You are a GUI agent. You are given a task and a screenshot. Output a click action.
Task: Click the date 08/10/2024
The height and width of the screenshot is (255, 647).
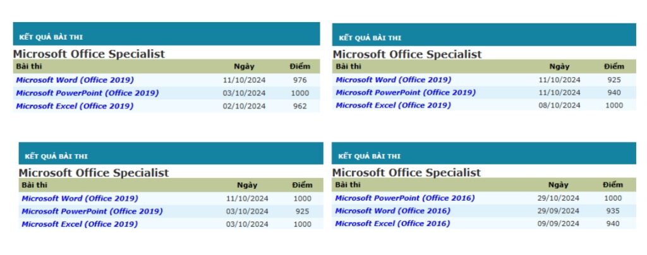click(x=559, y=105)
